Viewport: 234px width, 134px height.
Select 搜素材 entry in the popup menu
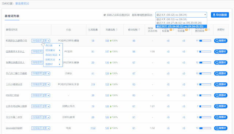53,64
